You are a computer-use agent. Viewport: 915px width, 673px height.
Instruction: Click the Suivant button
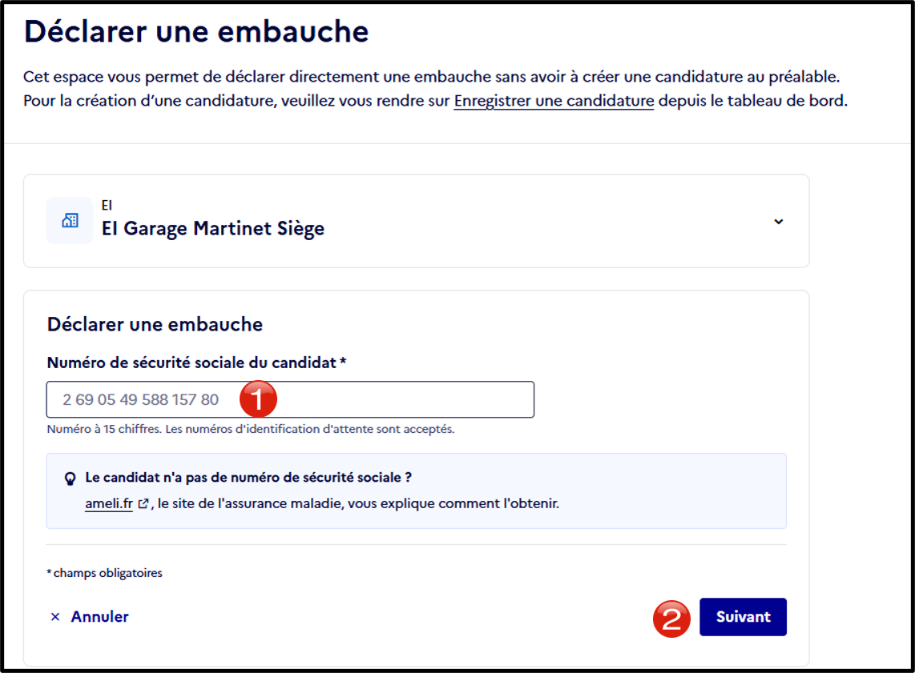coord(743,616)
